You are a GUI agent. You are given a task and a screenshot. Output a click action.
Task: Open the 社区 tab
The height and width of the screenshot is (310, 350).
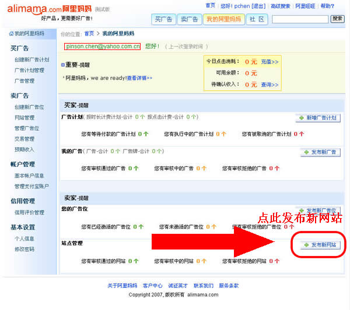pos(257,19)
